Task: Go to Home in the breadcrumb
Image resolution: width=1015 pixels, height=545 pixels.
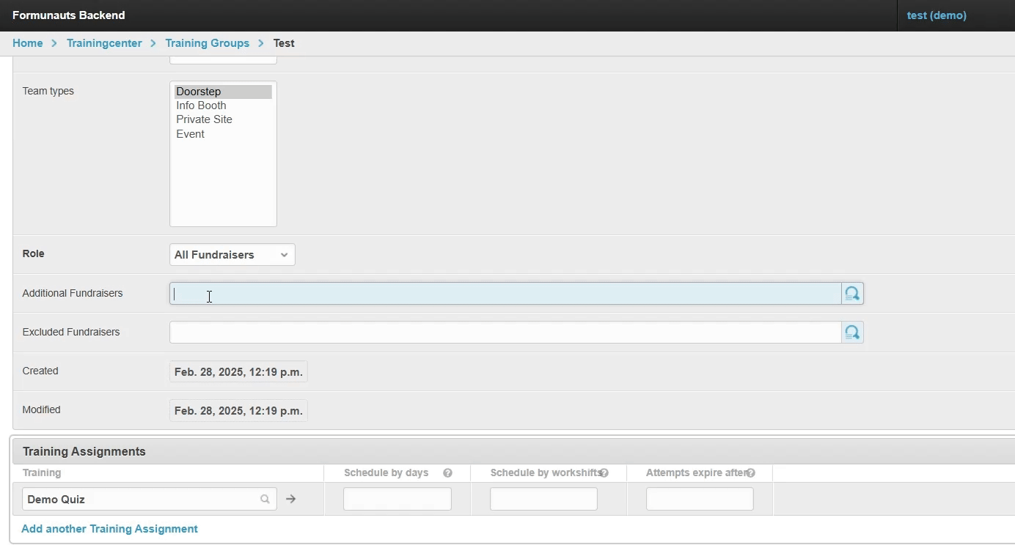Action: pyautogui.click(x=28, y=43)
